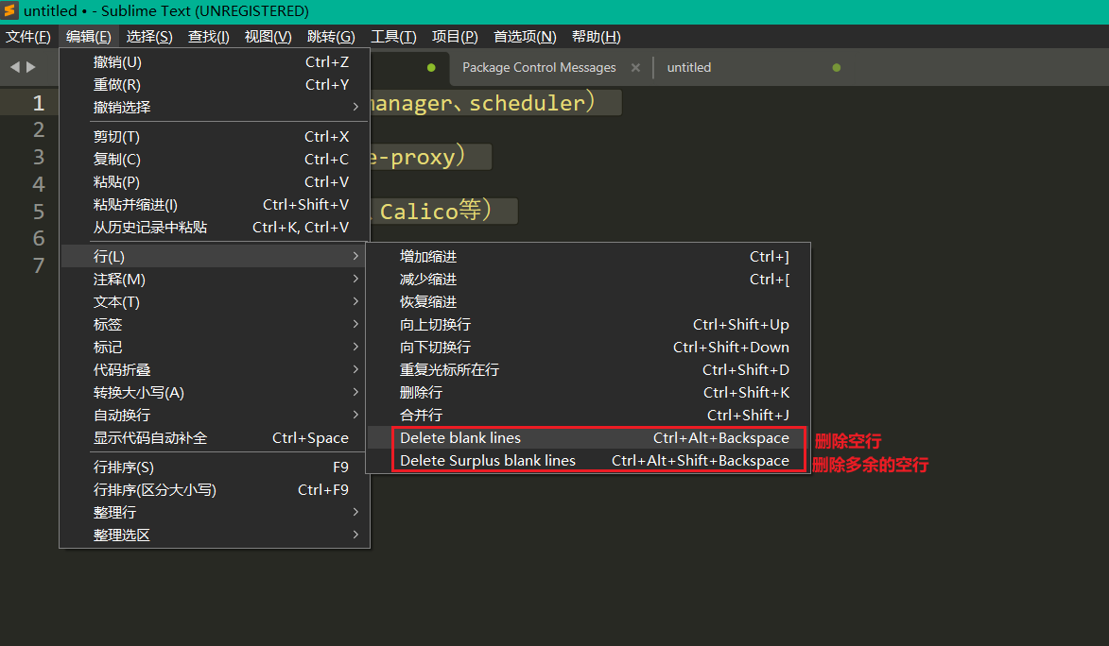The image size is (1109, 646).
Task: Choose 向下切换行
Action: (588, 347)
